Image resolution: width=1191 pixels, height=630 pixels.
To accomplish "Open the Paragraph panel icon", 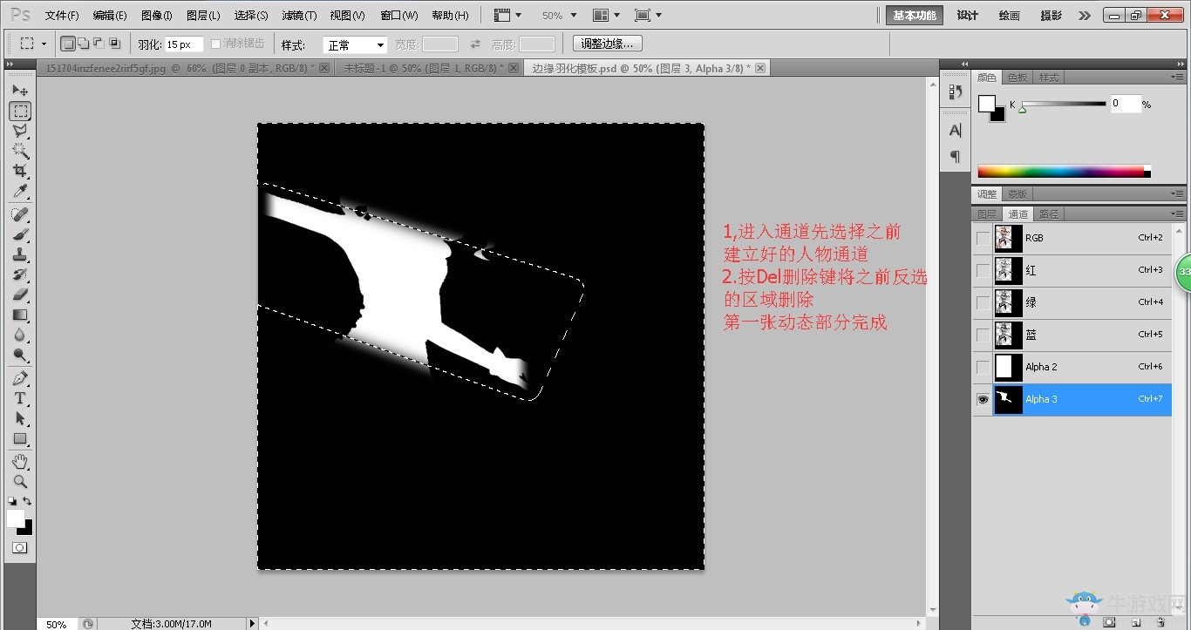I will click(x=956, y=157).
